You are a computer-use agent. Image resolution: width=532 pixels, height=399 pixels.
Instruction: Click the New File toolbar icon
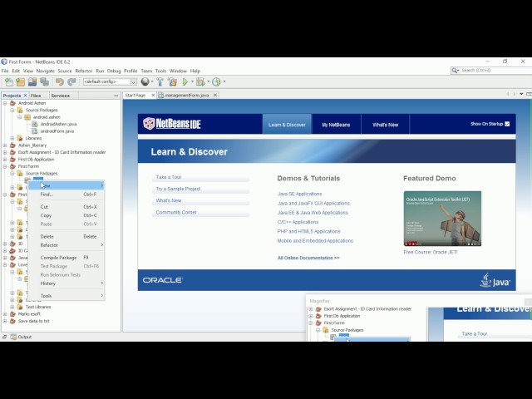click(x=9, y=81)
